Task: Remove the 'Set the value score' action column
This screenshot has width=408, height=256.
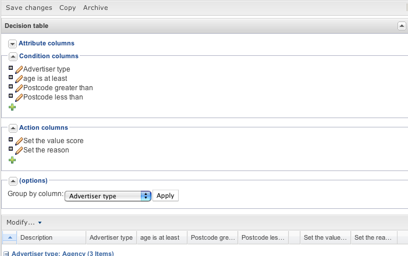Action: click(10, 140)
